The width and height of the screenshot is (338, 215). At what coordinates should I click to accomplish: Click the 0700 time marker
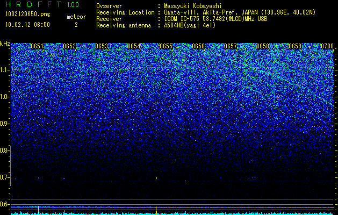click(327, 46)
